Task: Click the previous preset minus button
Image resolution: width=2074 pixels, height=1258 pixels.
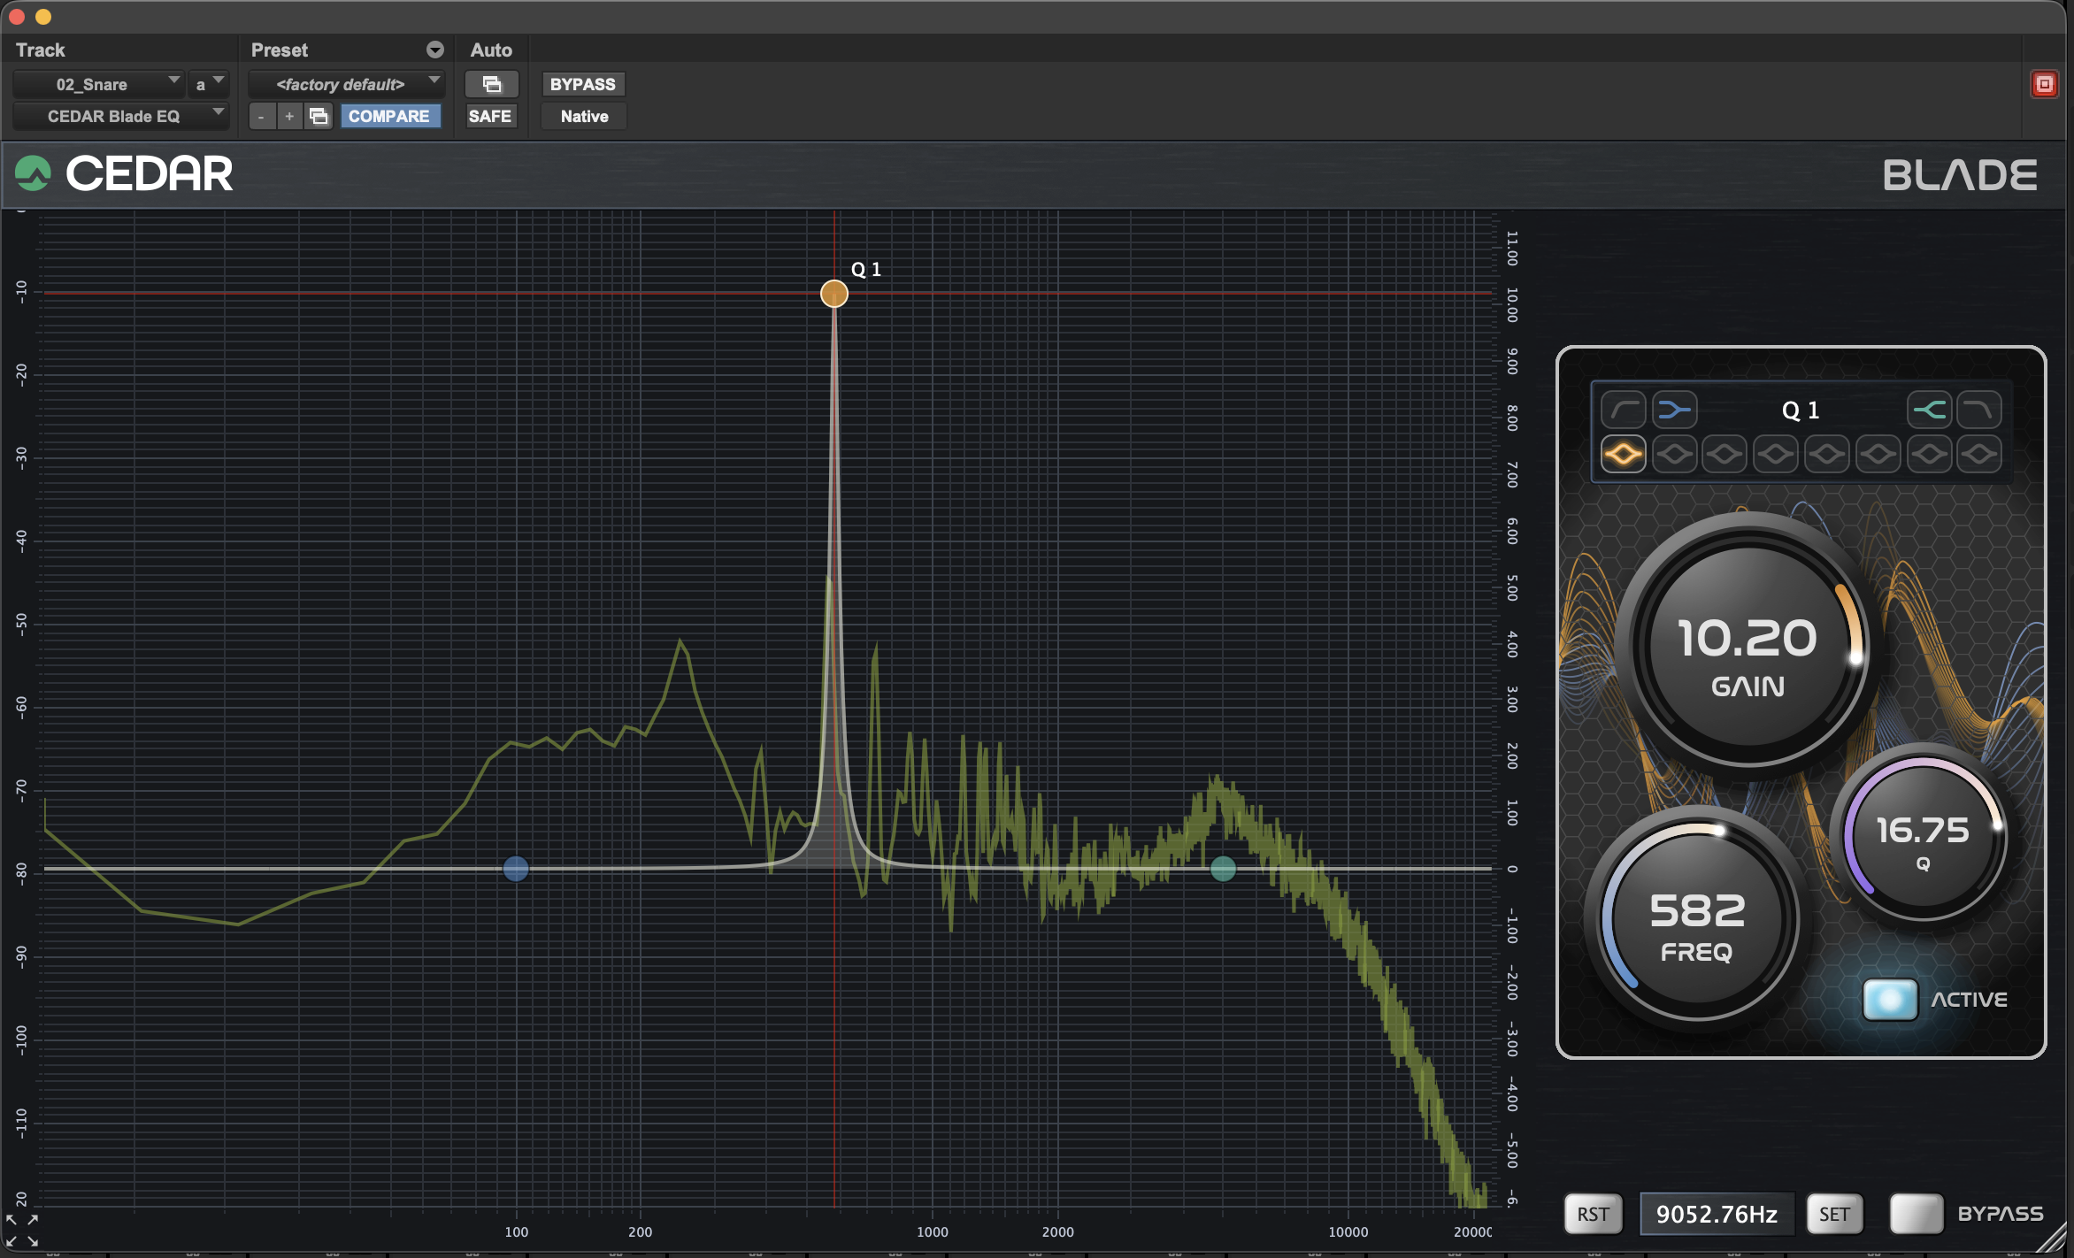Action: coord(261,116)
